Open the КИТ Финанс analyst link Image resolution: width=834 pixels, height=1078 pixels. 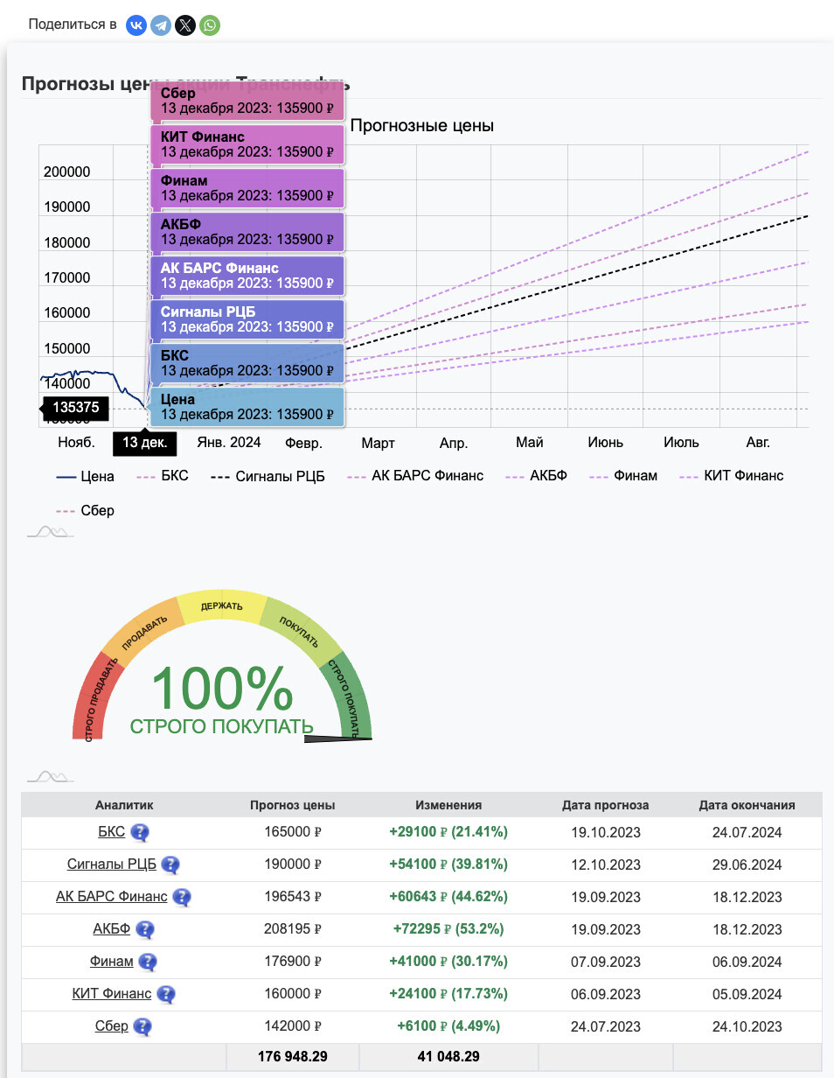coord(112,994)
